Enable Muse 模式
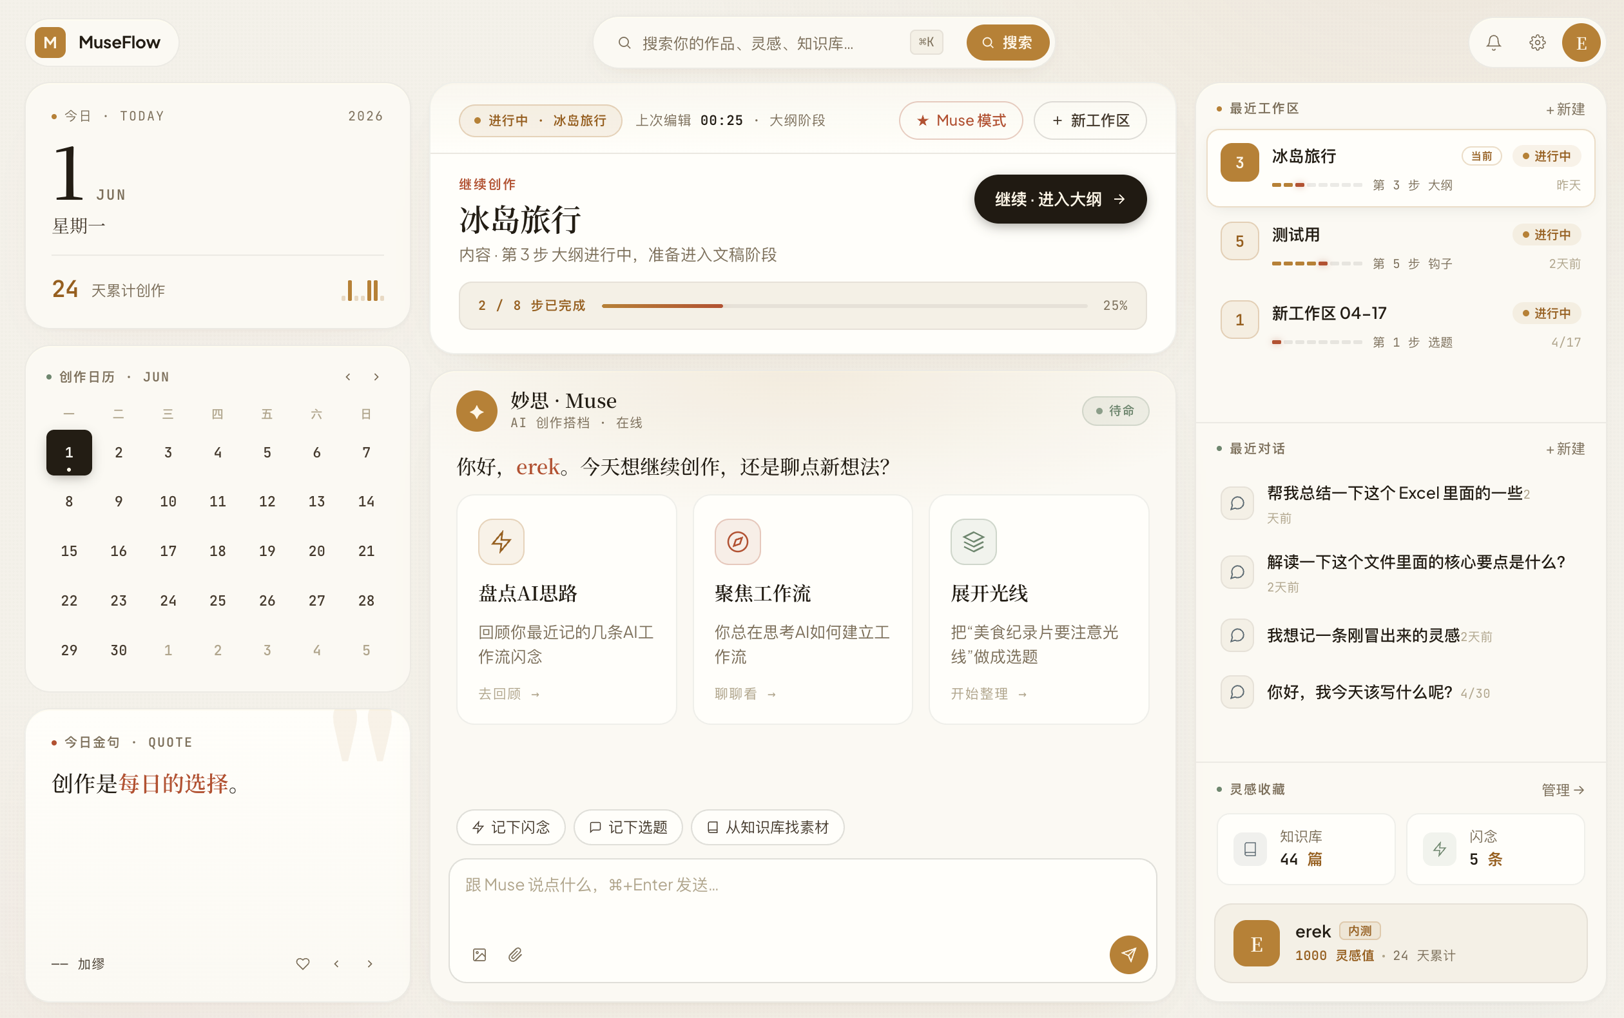 click(961, 120)
